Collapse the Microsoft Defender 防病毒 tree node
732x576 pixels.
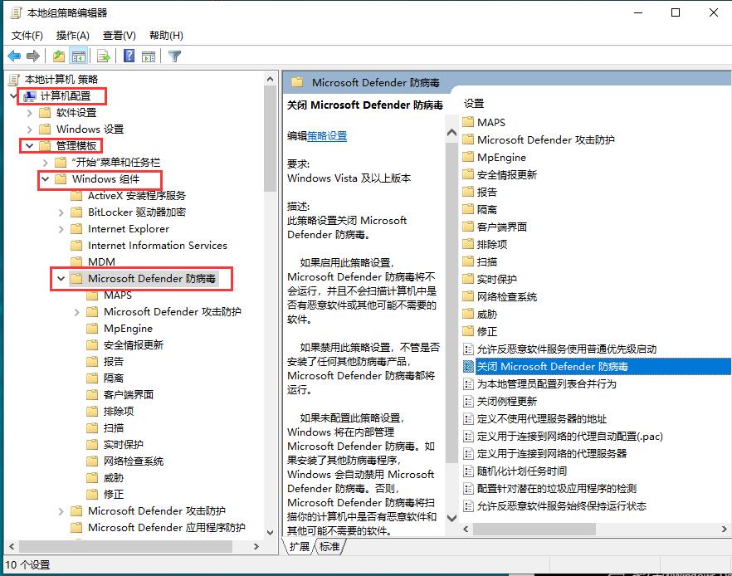(x=61, y=279)
